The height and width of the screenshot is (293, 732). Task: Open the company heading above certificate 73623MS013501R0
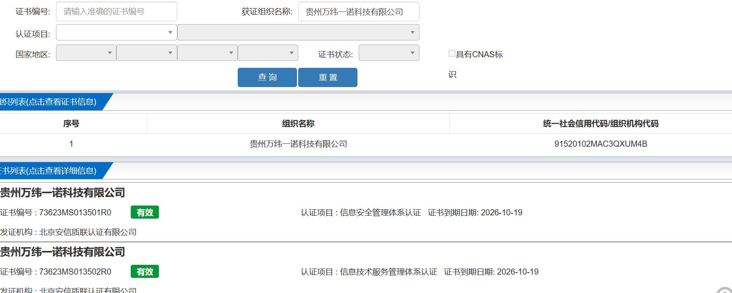click(62, 192)
